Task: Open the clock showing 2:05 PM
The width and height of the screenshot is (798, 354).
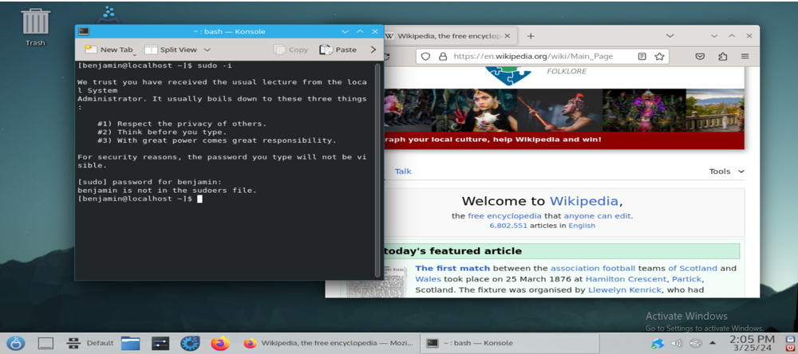Action: click(753, 344)
